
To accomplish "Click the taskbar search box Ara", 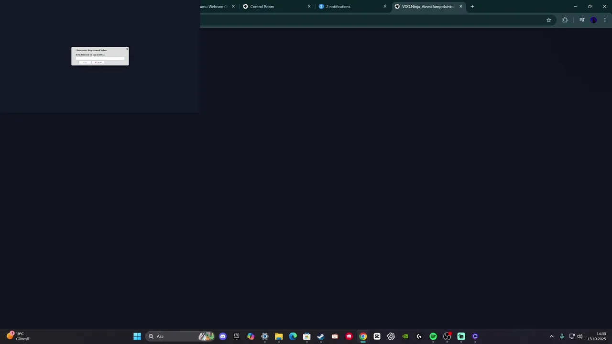I will (180, 336).
